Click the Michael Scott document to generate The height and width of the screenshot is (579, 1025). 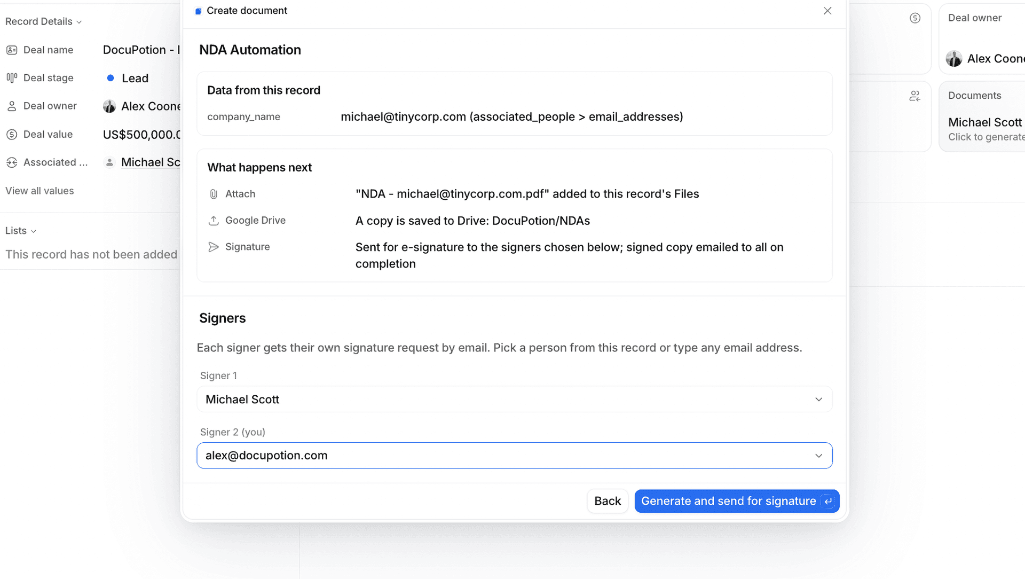coord(986,129)
